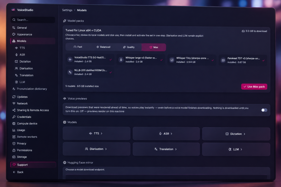Expand the Diarisation models card chevron

point(106,149)
